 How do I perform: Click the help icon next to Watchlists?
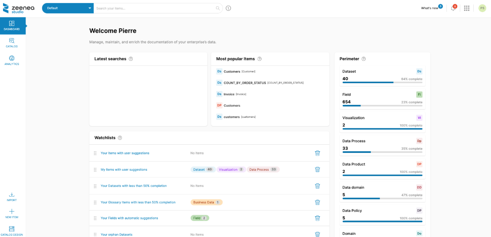(120, 138)
